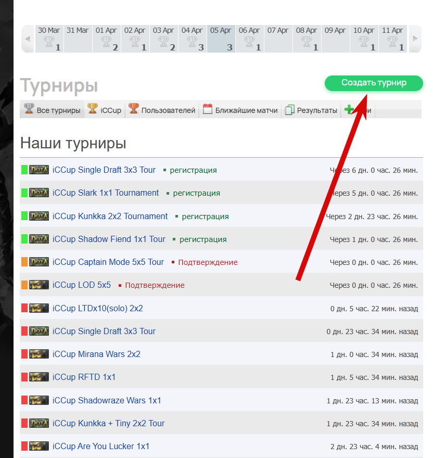The width and height of the screenshot is (433, 458).
Task: Advance dates with right calendar arrow
Action: [415, 39]
